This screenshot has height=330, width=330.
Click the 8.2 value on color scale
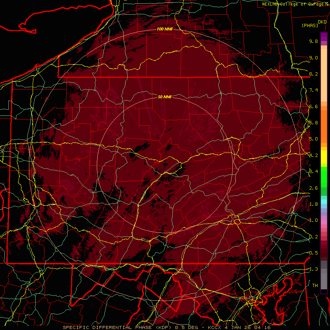click(x=313, y=74)
